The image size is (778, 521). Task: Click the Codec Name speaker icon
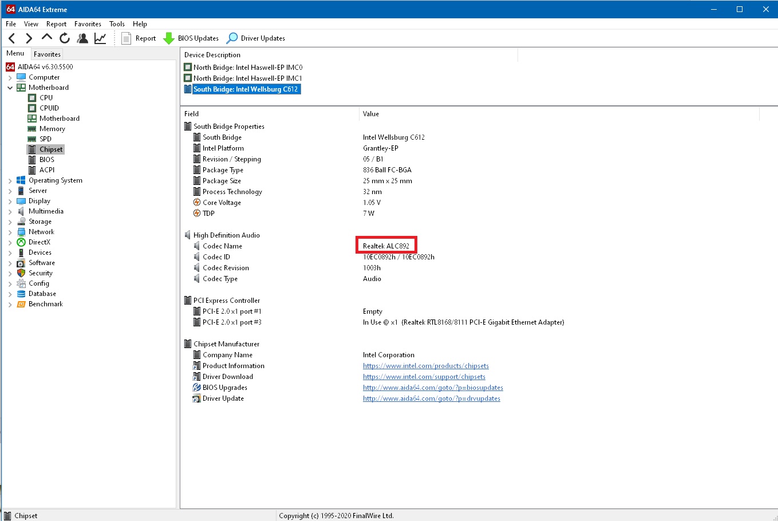point(197,246)
